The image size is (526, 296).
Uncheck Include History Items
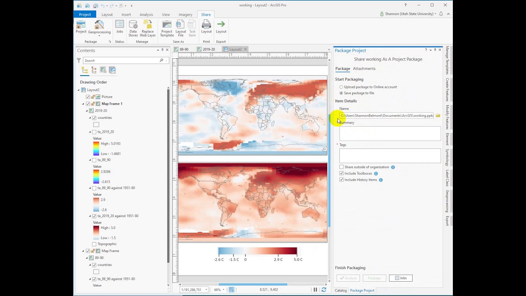pyautogui.click(x=341, y=180)
